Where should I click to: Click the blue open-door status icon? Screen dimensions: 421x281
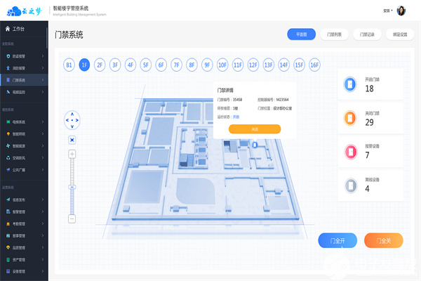coord(350,84)
